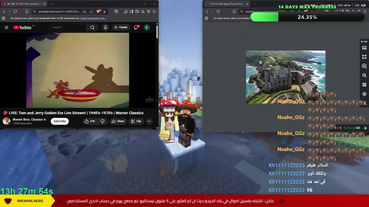
Task: Click the Tom and Jerry video player
Action: coord(78,70)
